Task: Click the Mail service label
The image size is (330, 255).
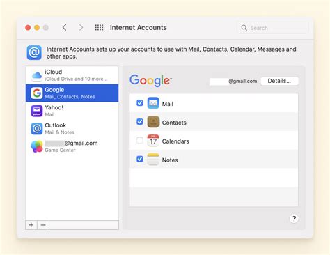Action: (168, 104)
